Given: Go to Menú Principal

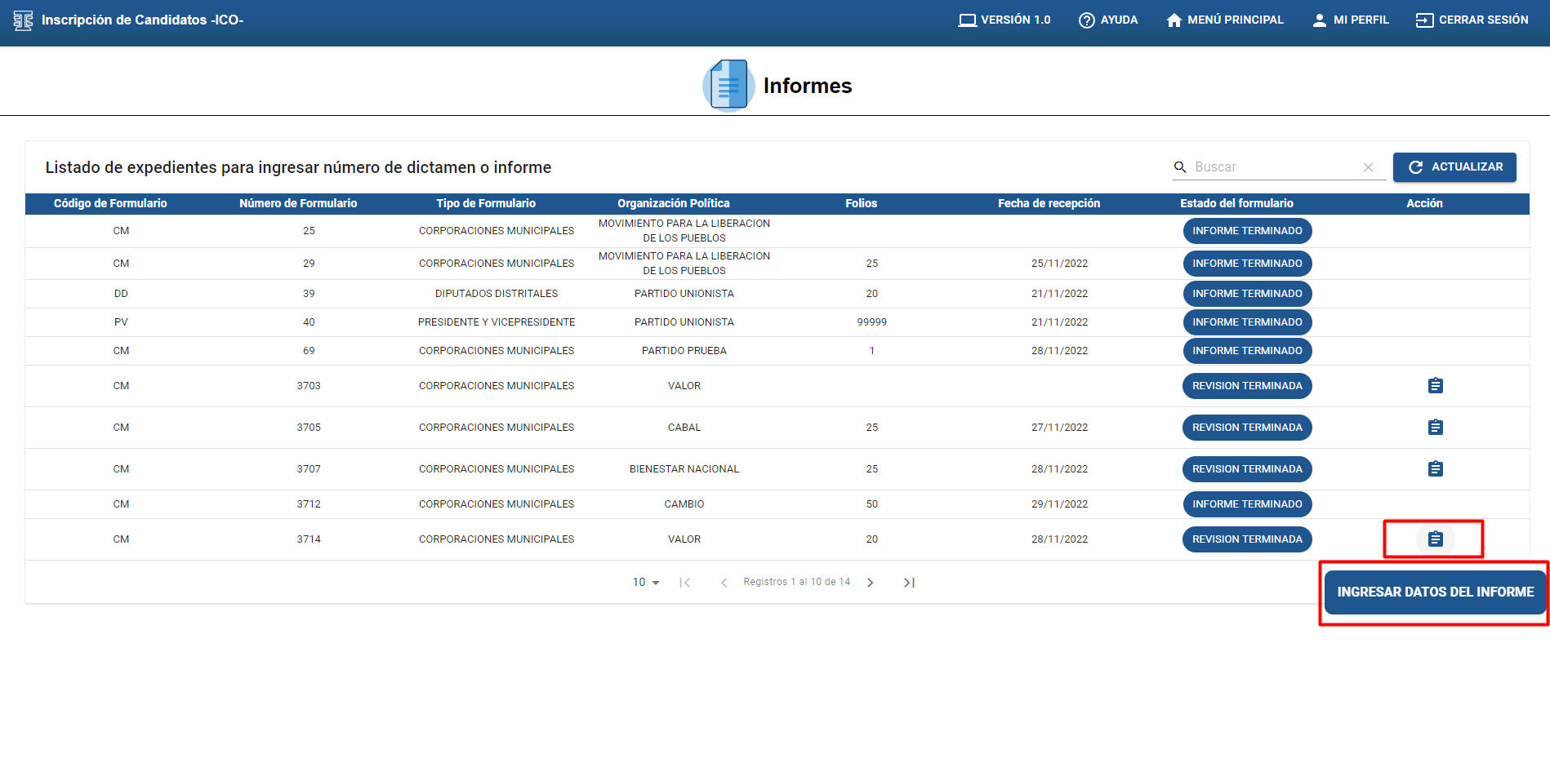Looking at the screenshot, I should (1225, 20).
